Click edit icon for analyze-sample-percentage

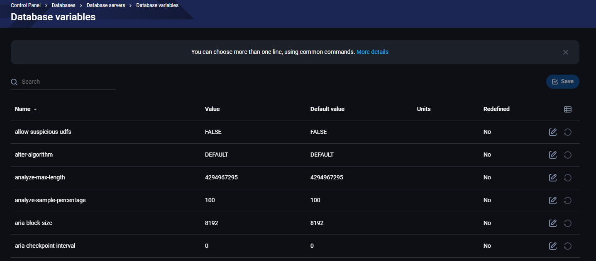[x=552, y=201]
